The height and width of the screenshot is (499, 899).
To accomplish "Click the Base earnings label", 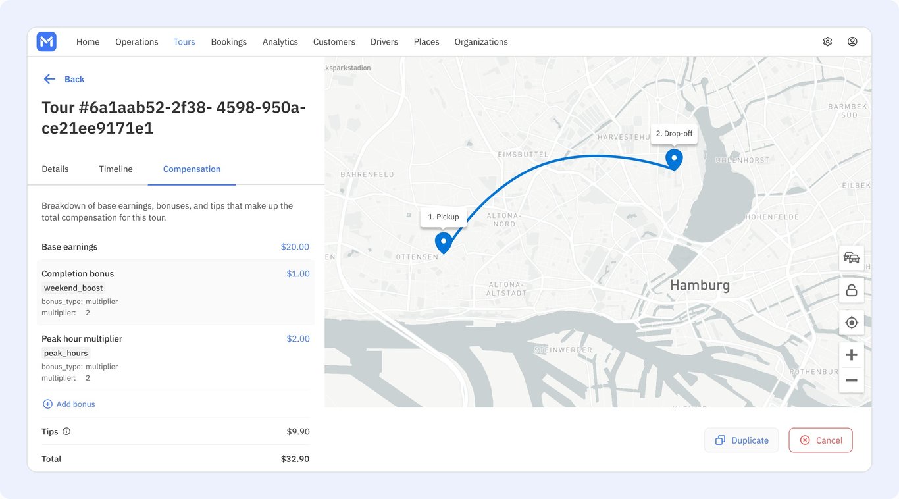I will [69, 247].
